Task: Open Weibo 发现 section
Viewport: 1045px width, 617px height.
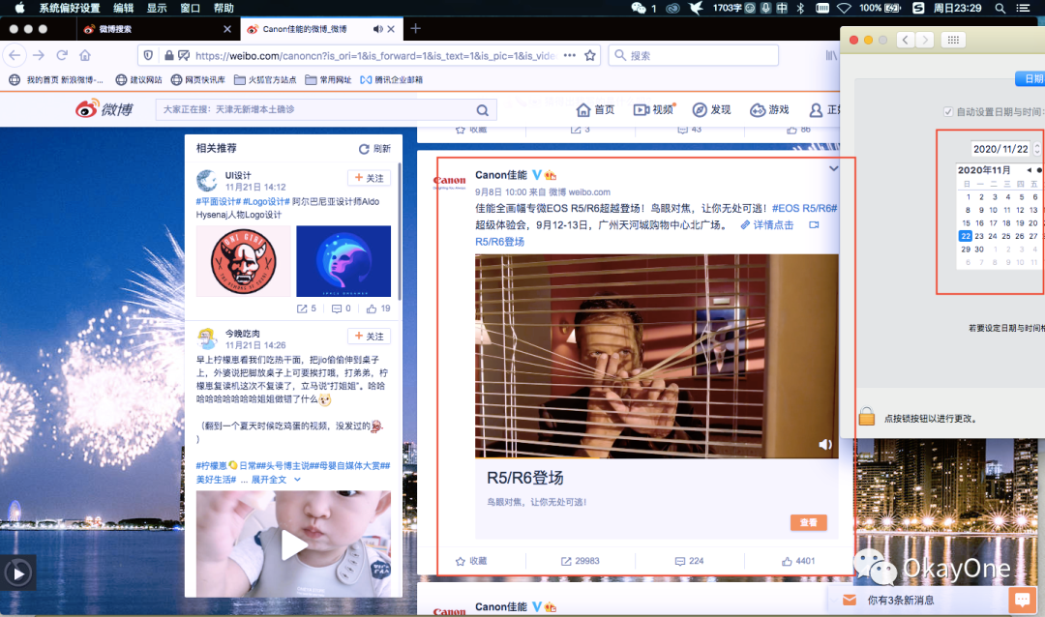Action: click(x=712, y=109)
